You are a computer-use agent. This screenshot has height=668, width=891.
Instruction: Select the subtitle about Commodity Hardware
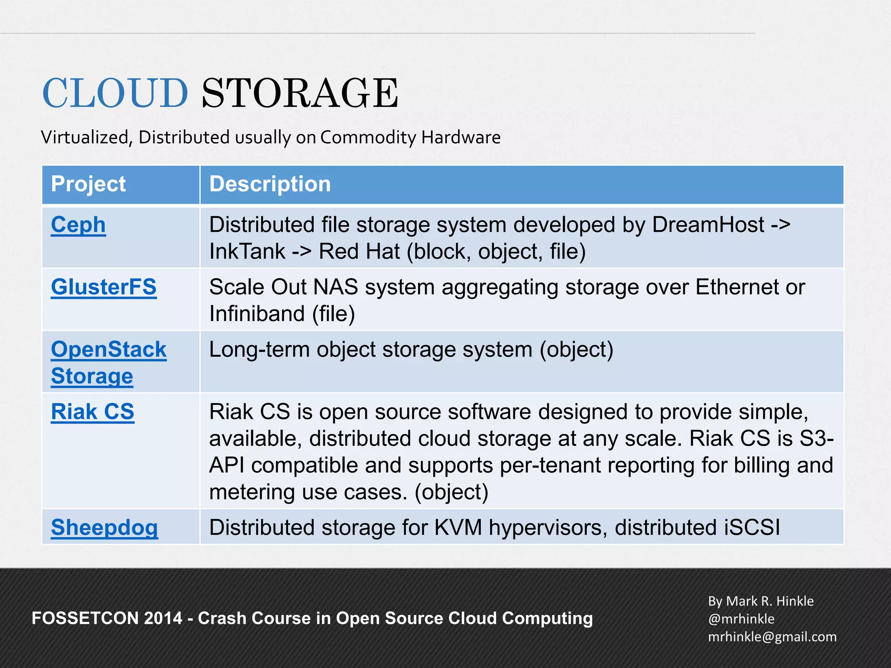pyautogui.click(x=271, y=137)
